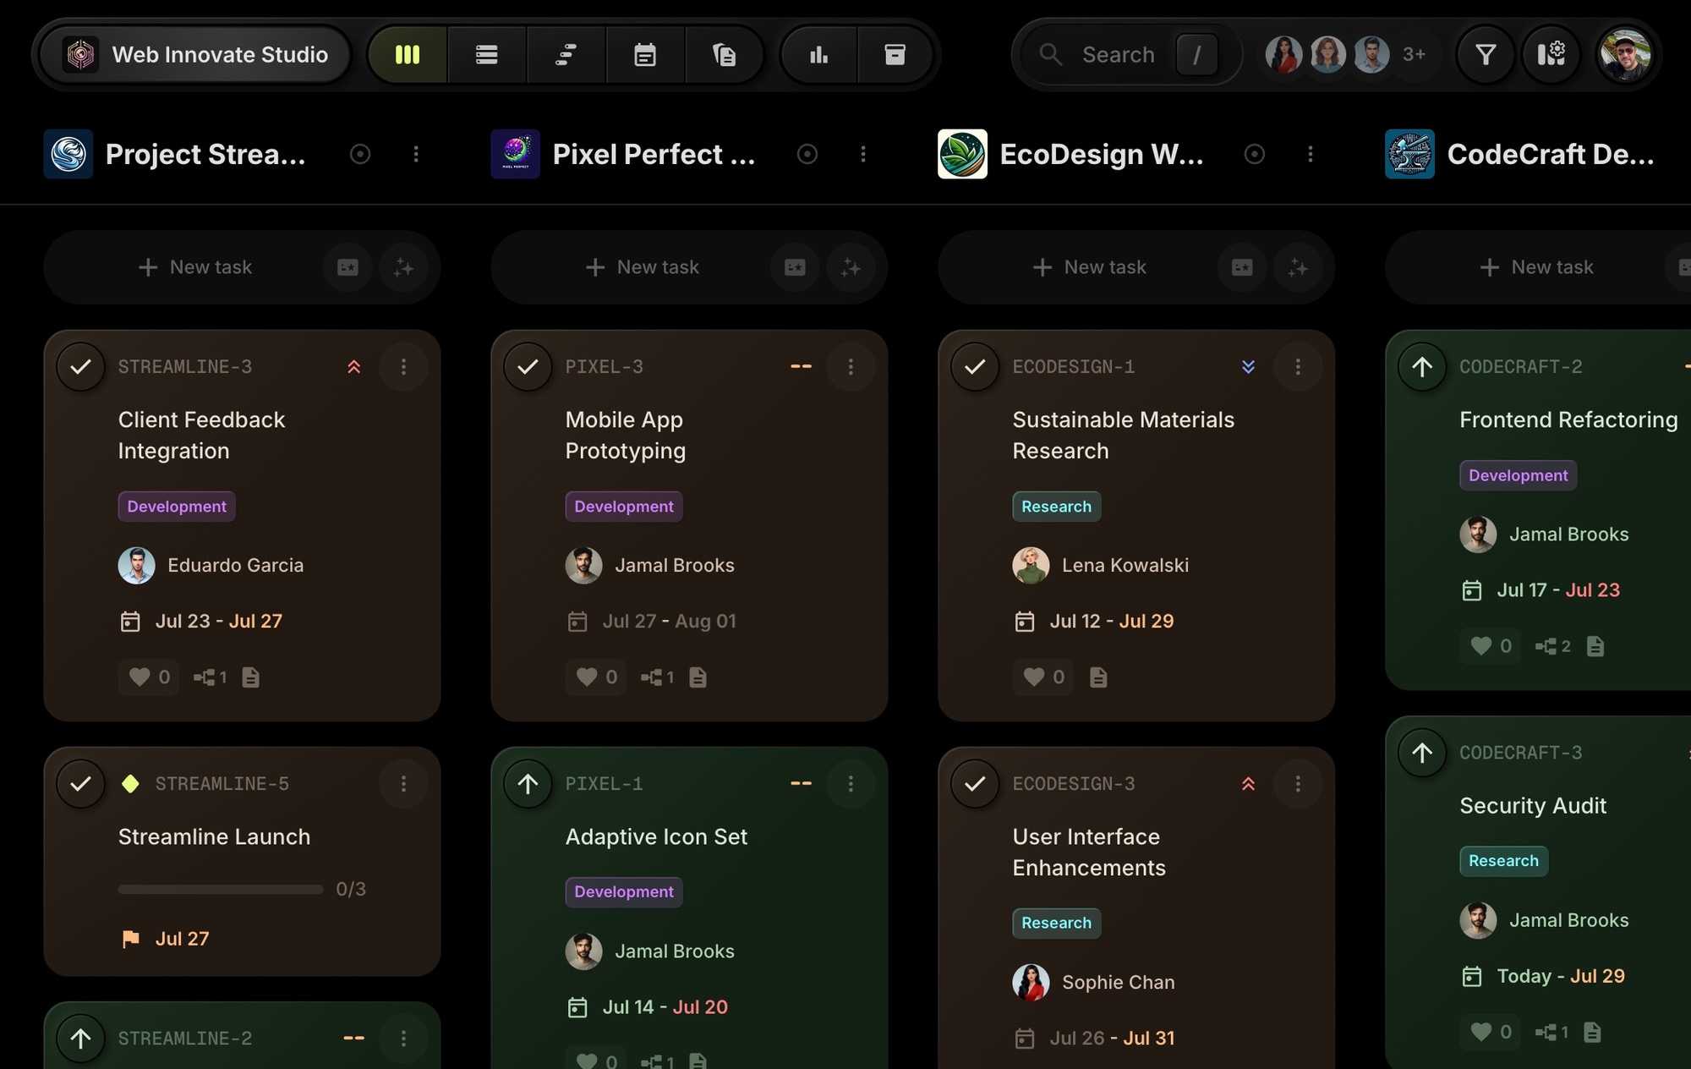The height and width of the screenshot is (1069, 1691).
Task: Open the board settings icon
Action: (x=1551, y=55)
